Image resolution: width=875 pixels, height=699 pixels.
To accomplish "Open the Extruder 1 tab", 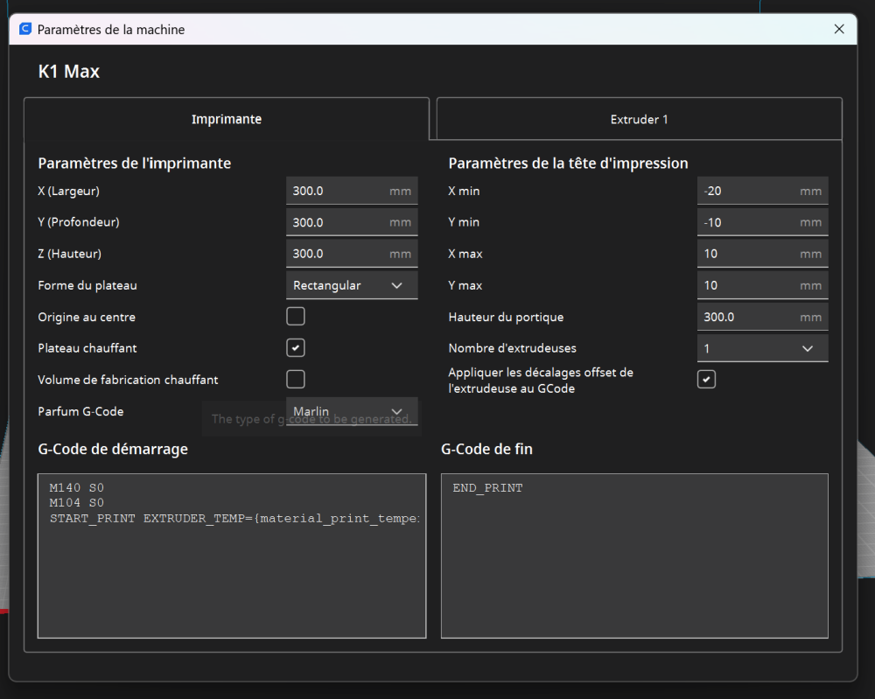I will click(639, 119).
